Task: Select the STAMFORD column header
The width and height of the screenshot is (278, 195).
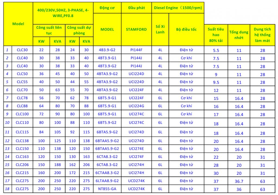Action: click(x=136, y=29)
